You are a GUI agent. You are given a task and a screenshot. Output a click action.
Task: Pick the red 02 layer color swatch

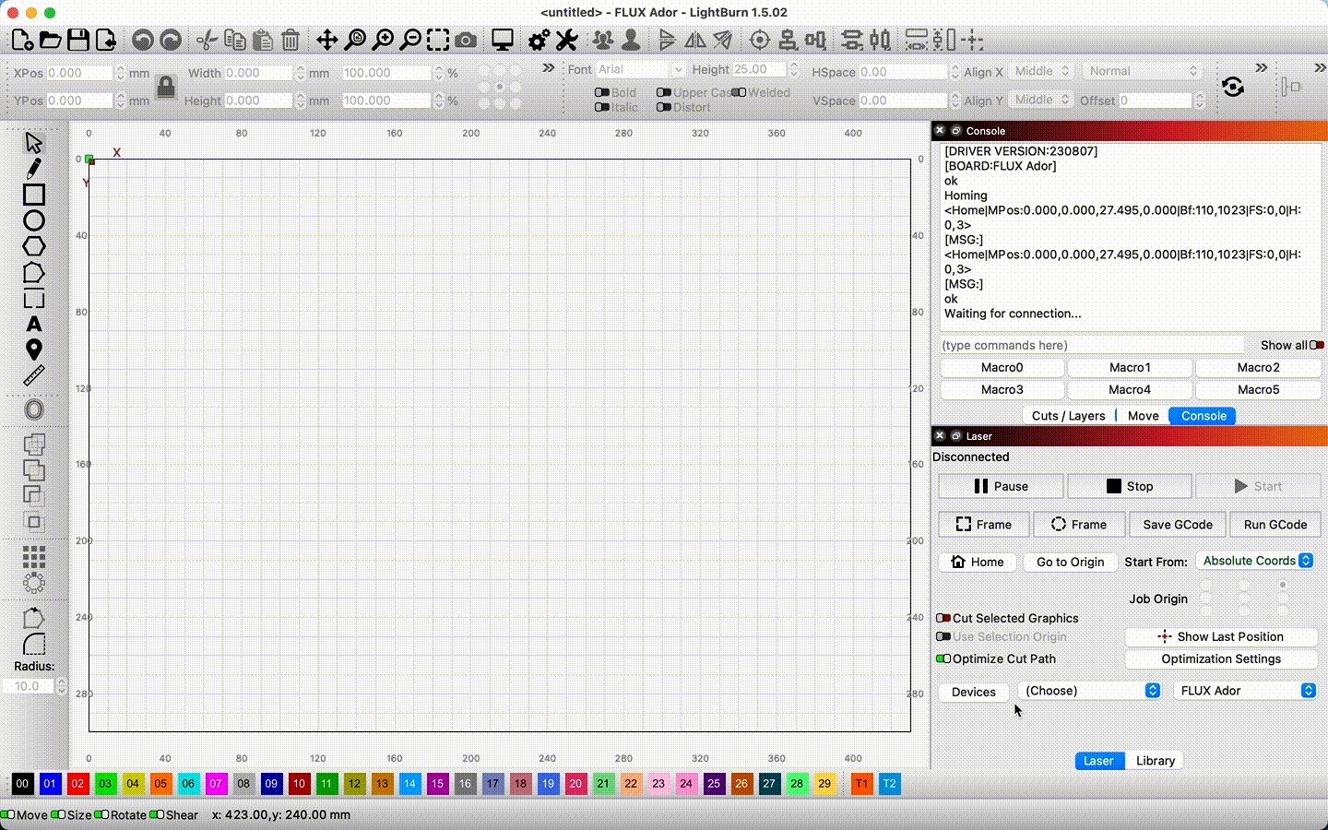pos(77,784)
